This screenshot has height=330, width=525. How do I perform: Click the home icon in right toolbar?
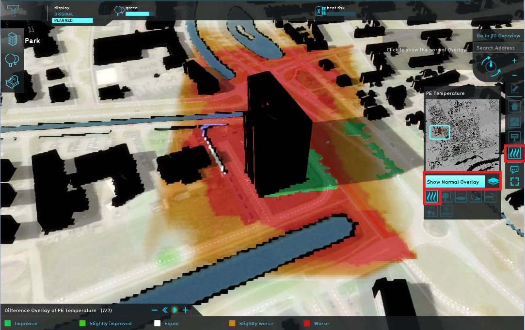[514, 106]
